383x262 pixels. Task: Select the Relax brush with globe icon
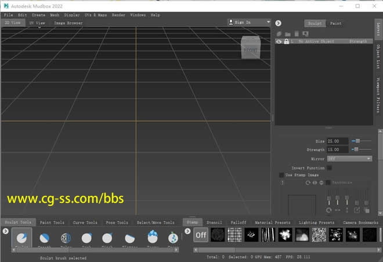click(66, 238)
